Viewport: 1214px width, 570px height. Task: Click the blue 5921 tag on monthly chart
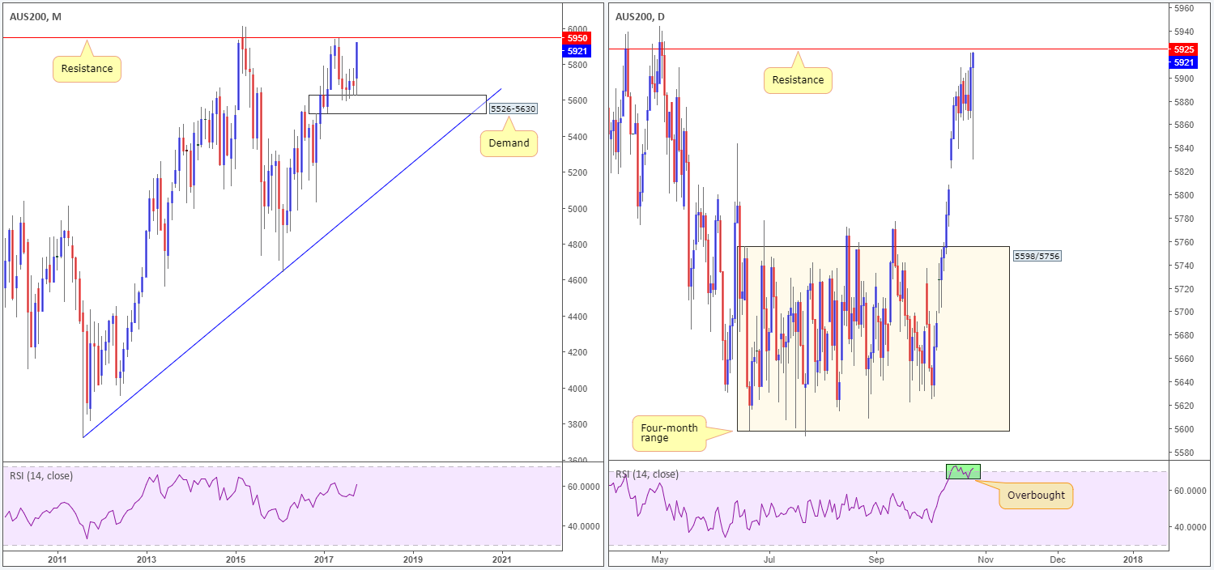[578, 50]
